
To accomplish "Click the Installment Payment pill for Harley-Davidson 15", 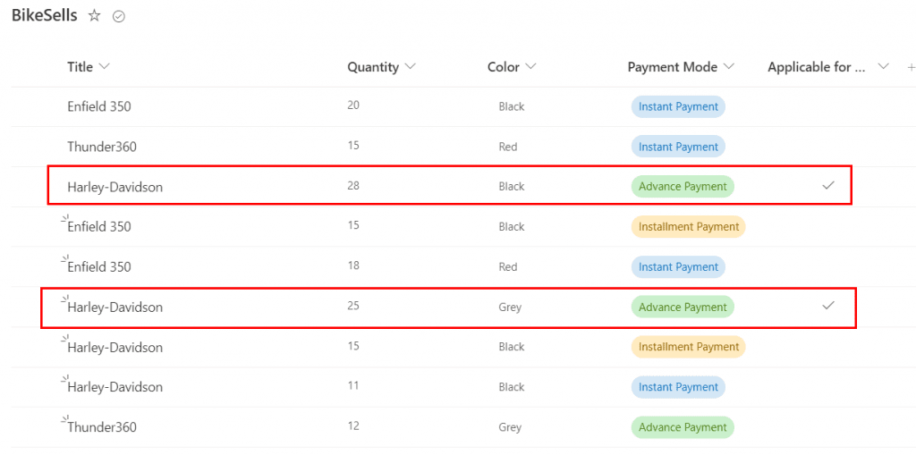I will (688, 347).
